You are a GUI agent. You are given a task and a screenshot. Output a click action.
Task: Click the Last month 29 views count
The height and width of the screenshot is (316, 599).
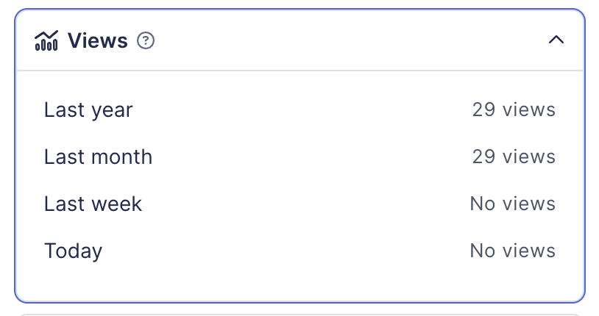(514, 157)
